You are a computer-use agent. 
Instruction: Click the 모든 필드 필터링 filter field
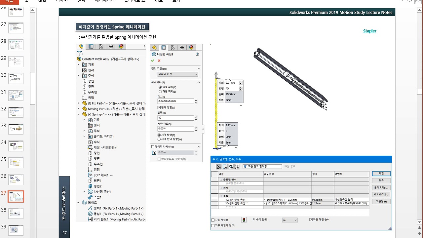262,167
